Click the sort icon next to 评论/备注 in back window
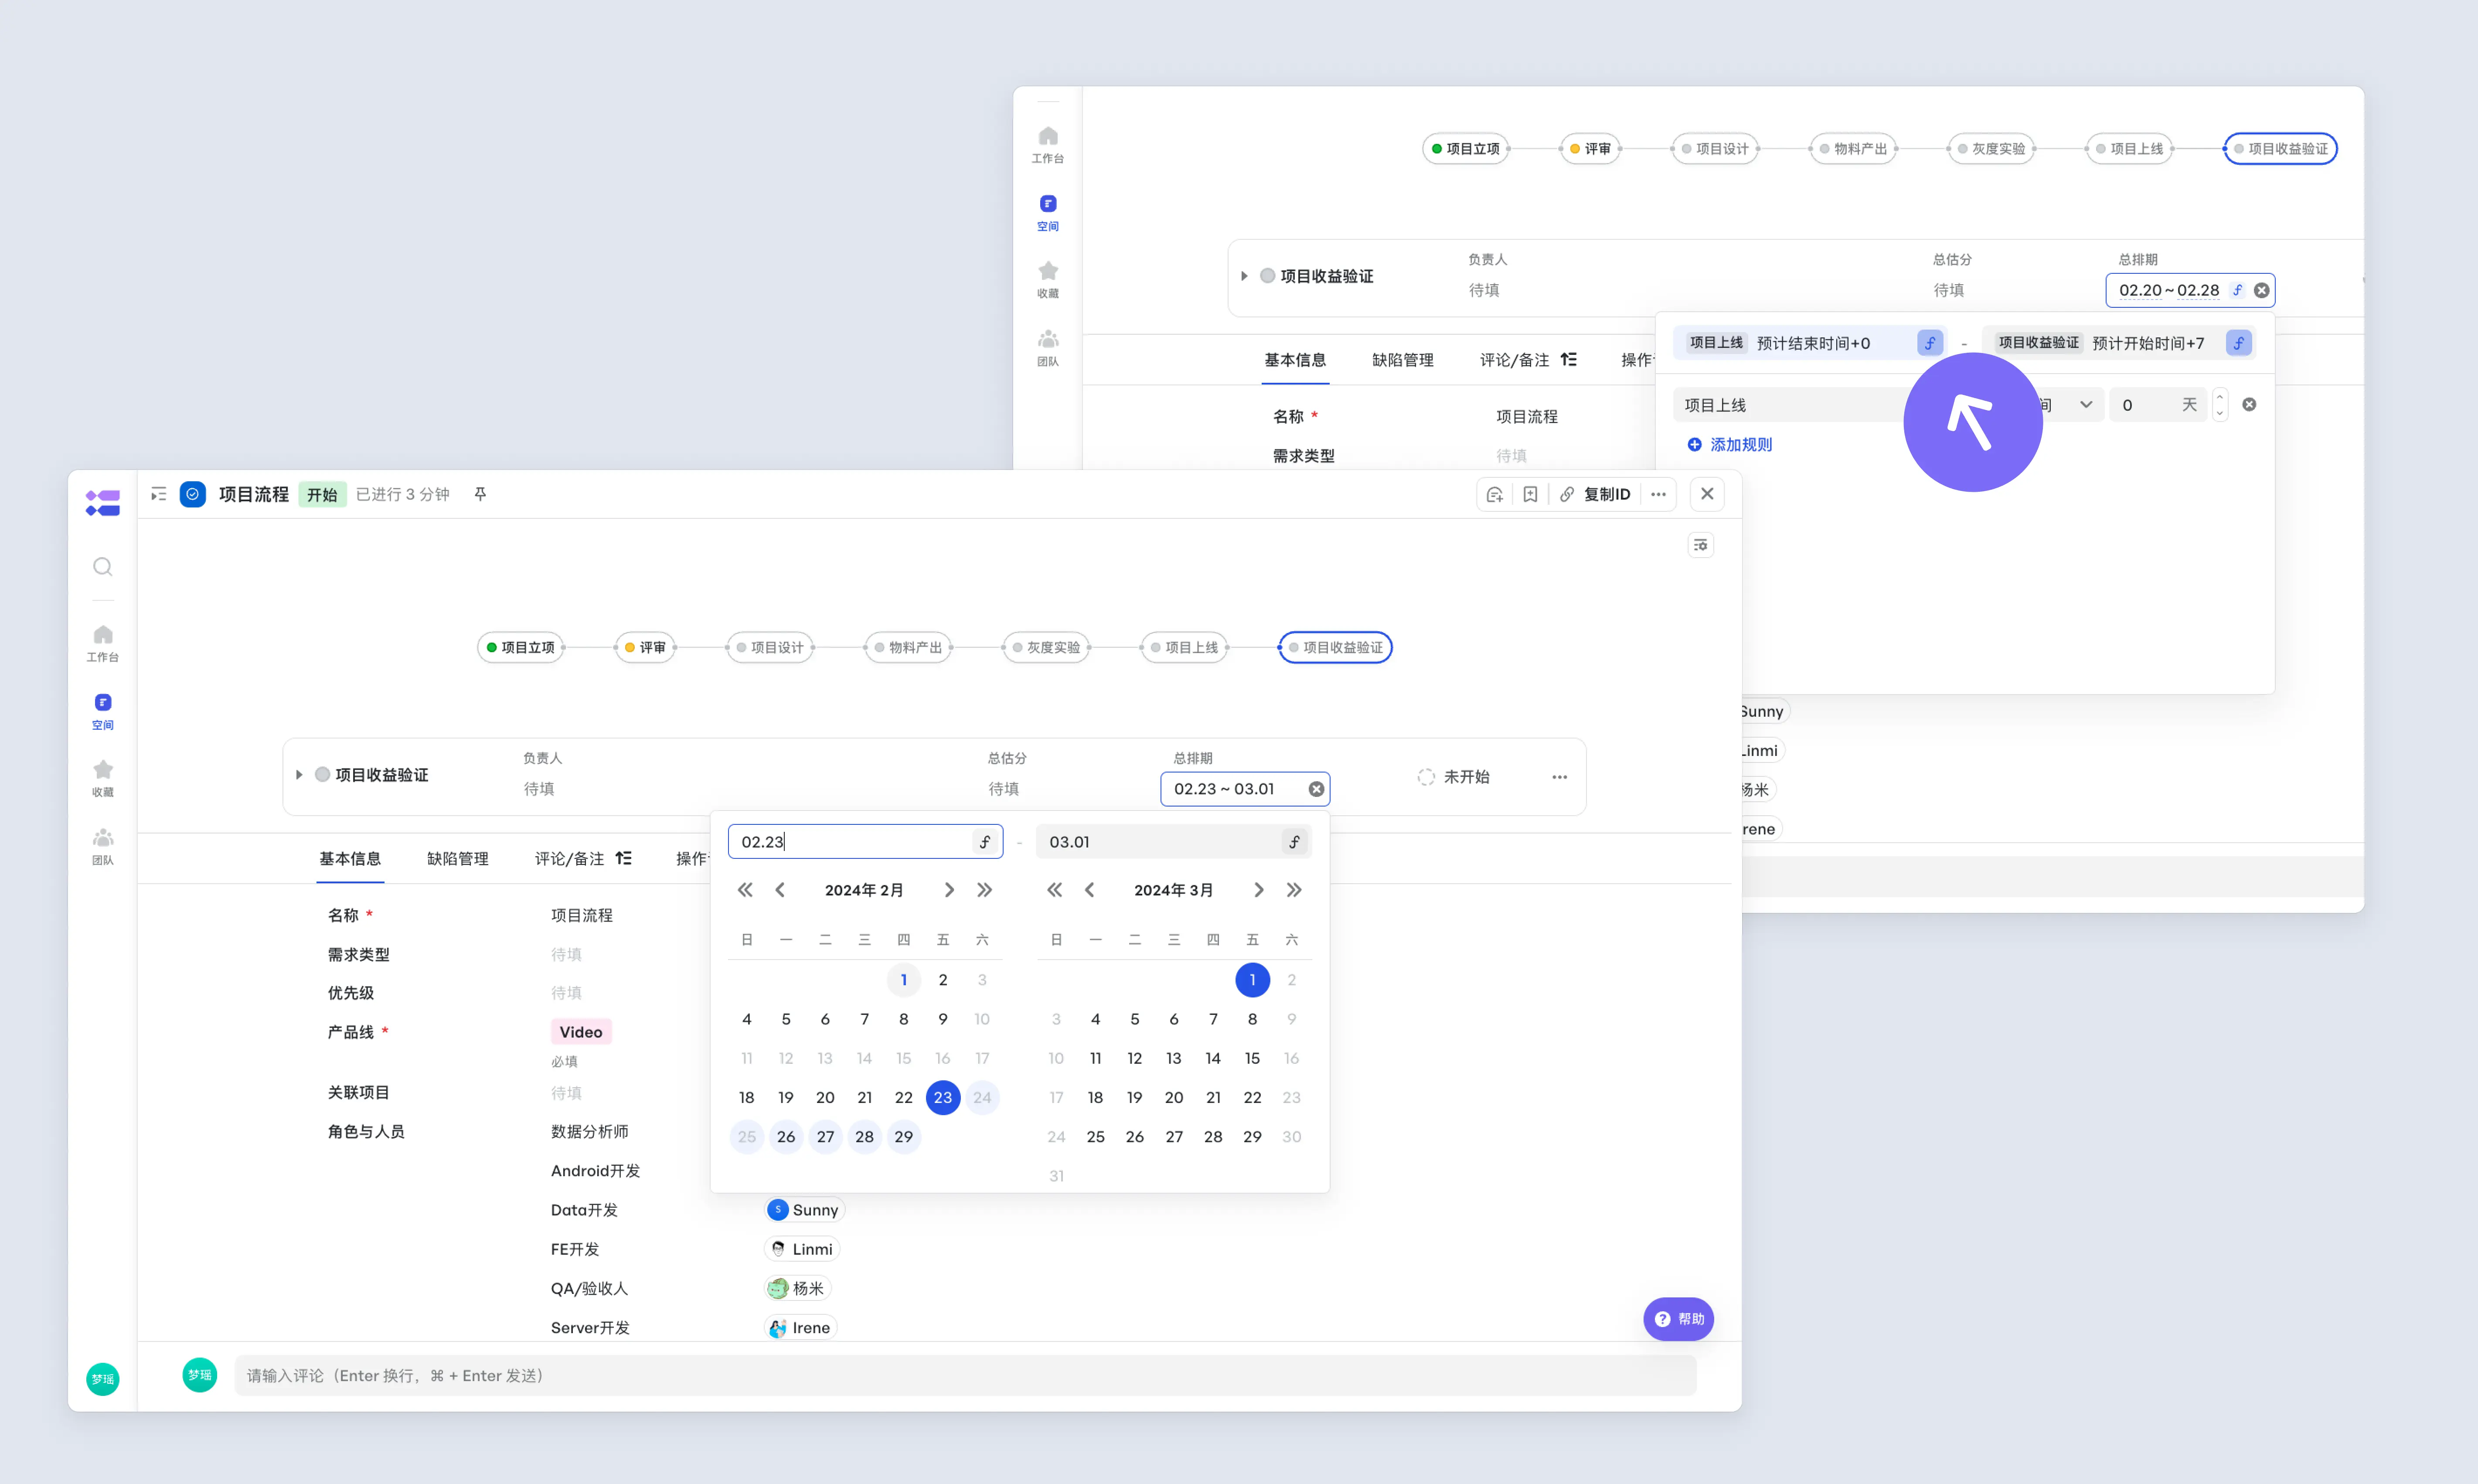The image size is (2478, 1484). tap(1568, 359)
